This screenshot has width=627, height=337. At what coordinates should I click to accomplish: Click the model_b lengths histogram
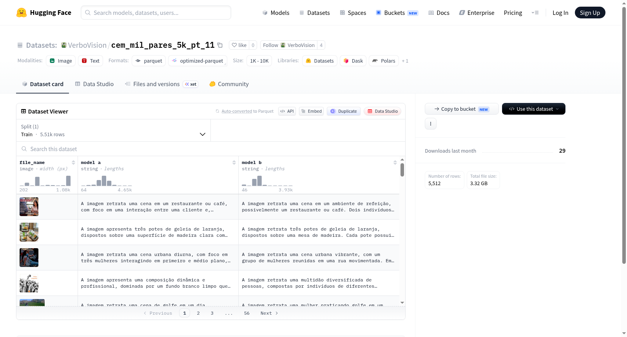pos(267,181)
